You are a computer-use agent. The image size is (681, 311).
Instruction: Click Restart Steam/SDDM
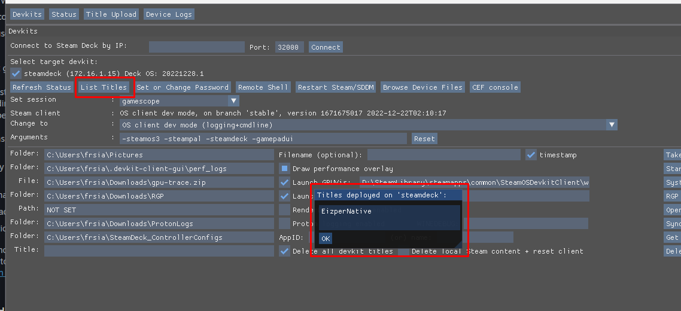pos(336,87)
